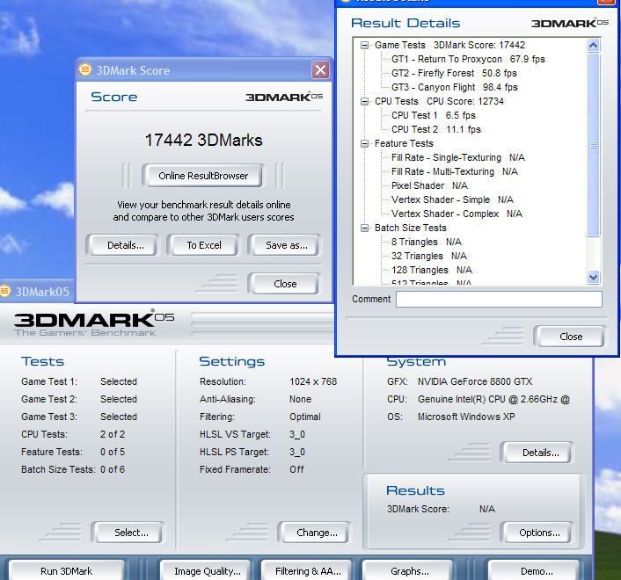Select the 32 Triangles row
This screenshot has height=580, width=621.
click(x=429, y=256)
